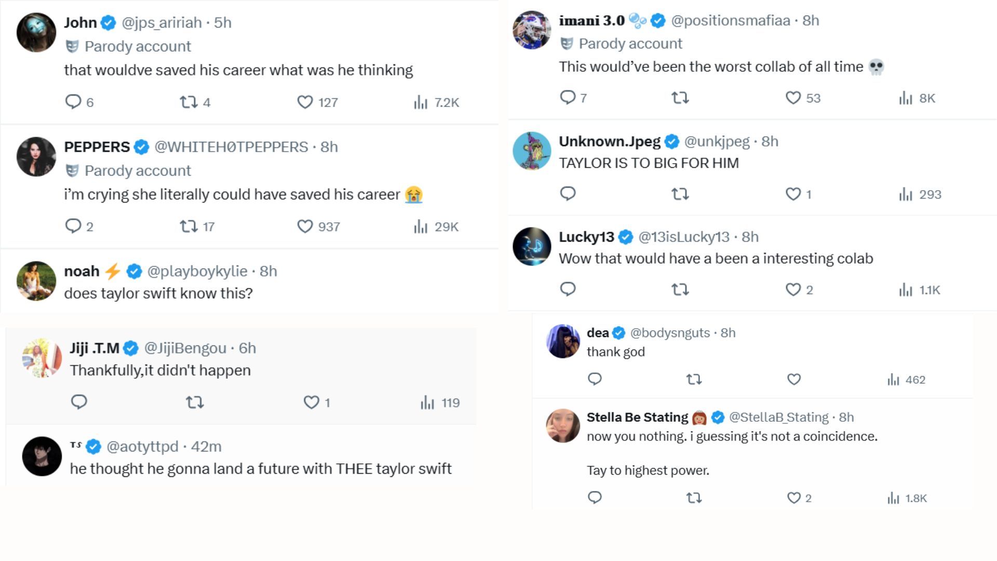997x561 pixels.
Task: Reply to Jiji .T.M's tweet
Action: point(79,402)
